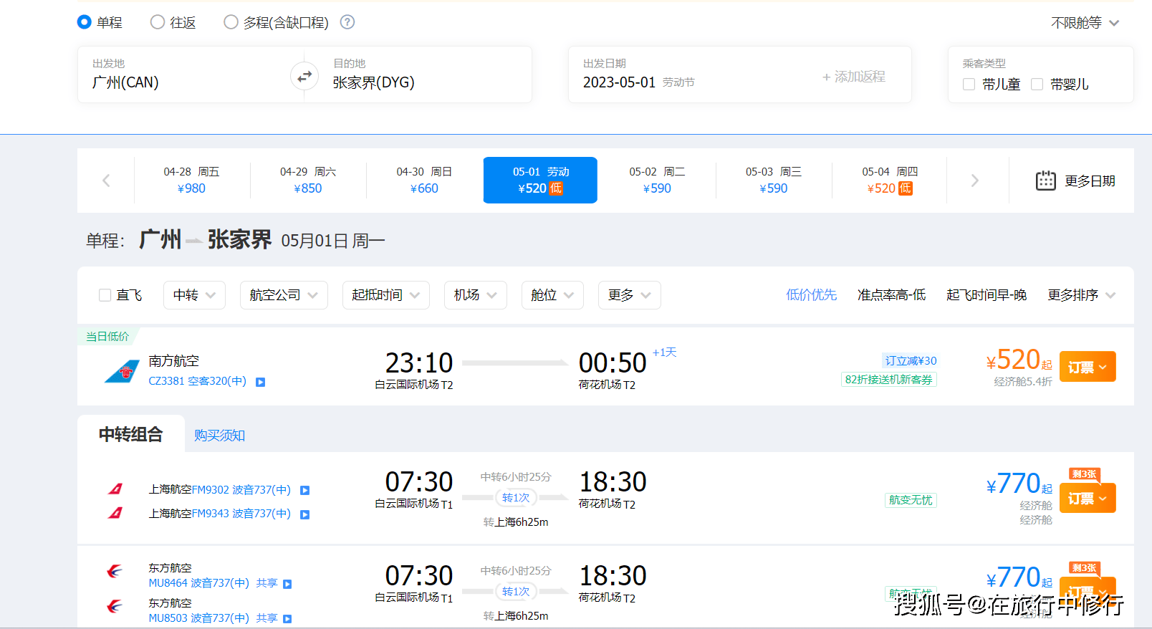Click the info icon beside MU8464 flight
The width and height of the screenshot is (1152, 629).
pyautogui.click(x=287, y=584)
